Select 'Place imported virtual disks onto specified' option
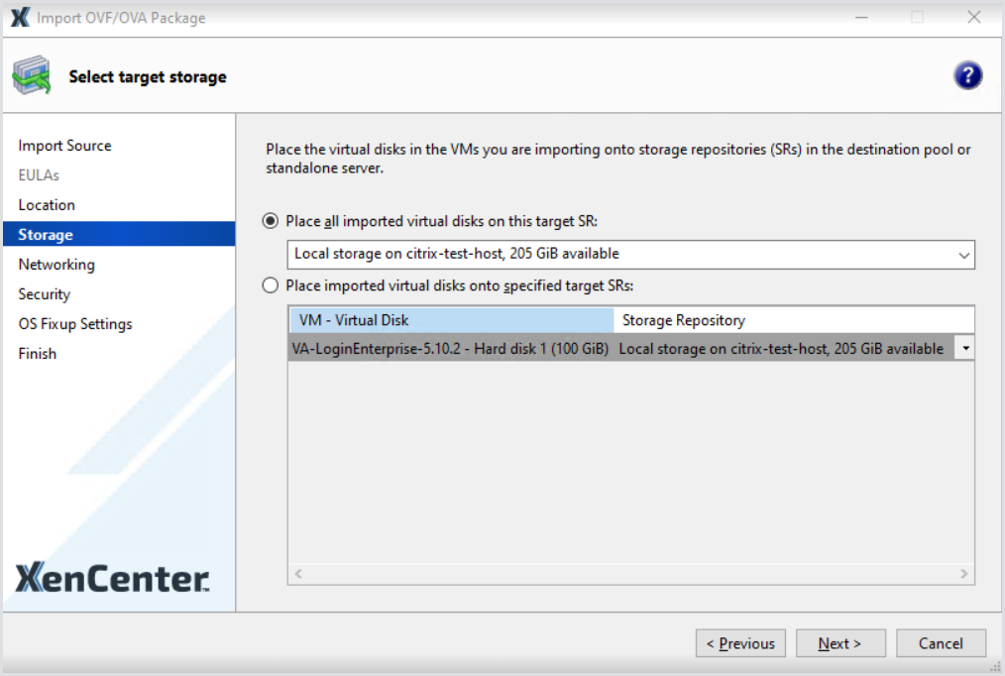The image size is (1005, 676). [271, 286]
